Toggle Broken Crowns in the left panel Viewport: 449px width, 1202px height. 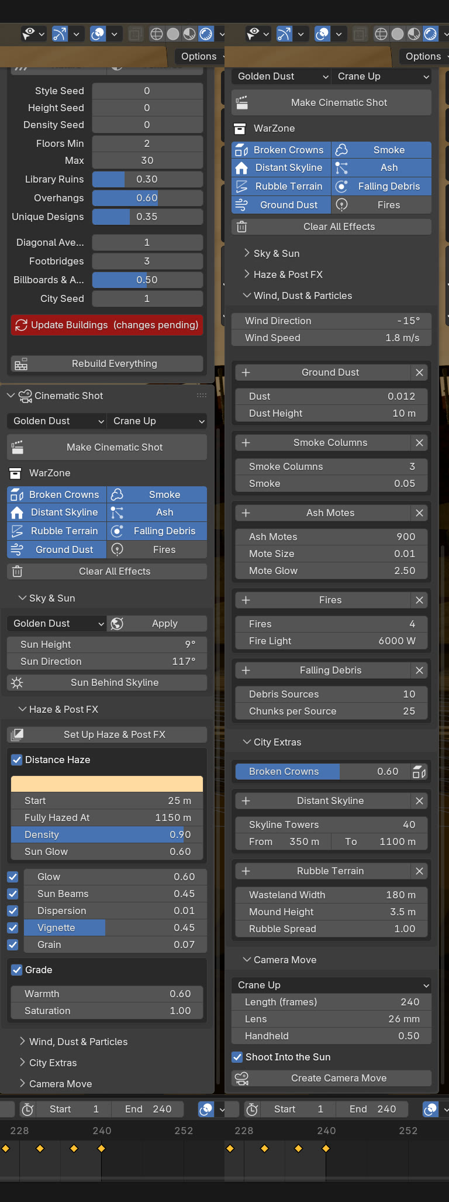pos(57,495)
